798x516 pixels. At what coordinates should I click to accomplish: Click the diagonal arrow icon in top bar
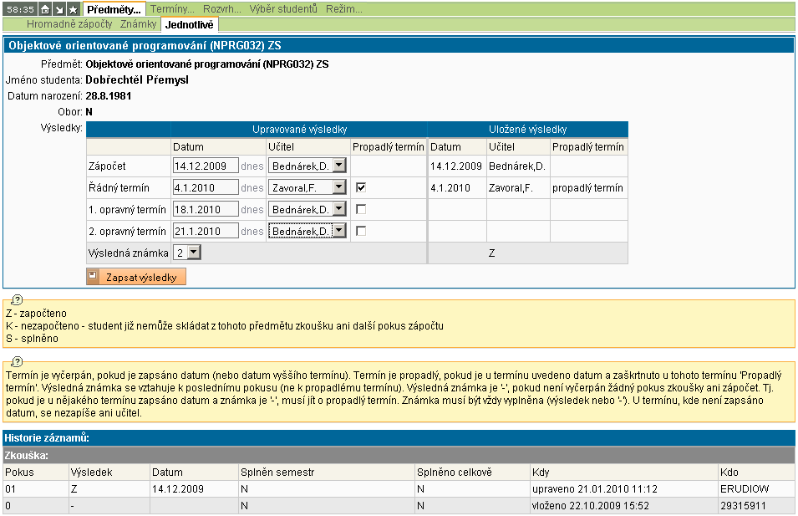59,9
